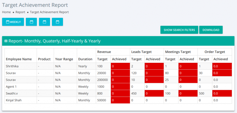
Task: Click the Year Range column header
Action: 64,59
